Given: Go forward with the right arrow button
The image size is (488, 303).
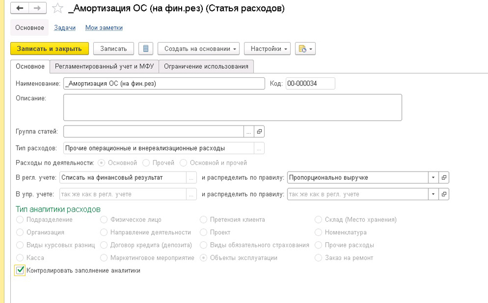Looking at the screenshot, I should coord(37,8).
